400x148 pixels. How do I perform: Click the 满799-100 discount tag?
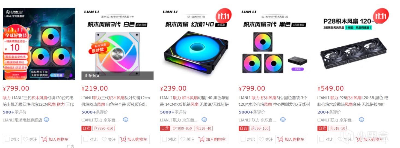(x=259, y=128)
